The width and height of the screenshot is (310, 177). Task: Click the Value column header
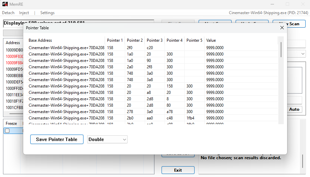(211, 40)
